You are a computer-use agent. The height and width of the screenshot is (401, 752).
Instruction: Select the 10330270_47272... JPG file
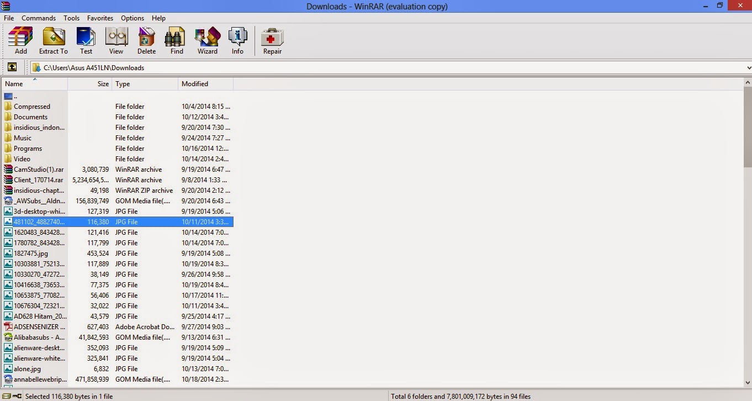118,275
